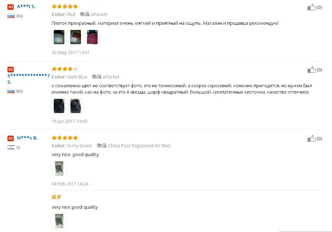Open photo in the follow-up 追评 review
Viewport: 332px width, 232px height.
(x=59, y=221)
